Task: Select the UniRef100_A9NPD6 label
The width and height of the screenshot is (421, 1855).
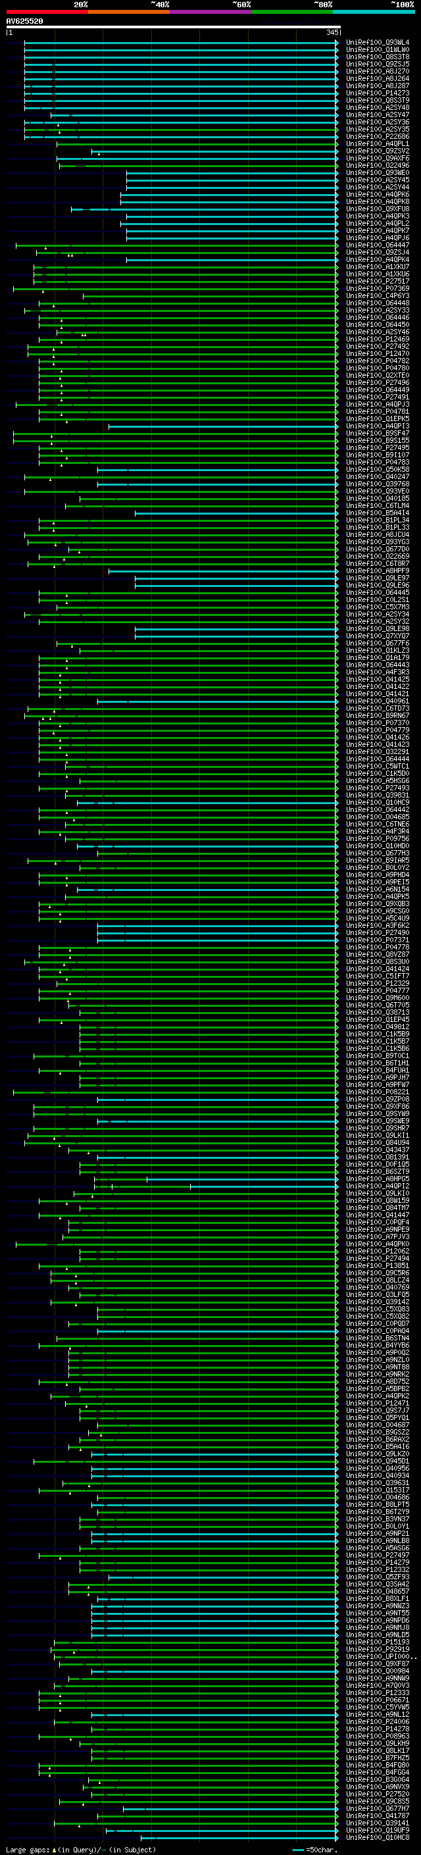Action: 377,1621
